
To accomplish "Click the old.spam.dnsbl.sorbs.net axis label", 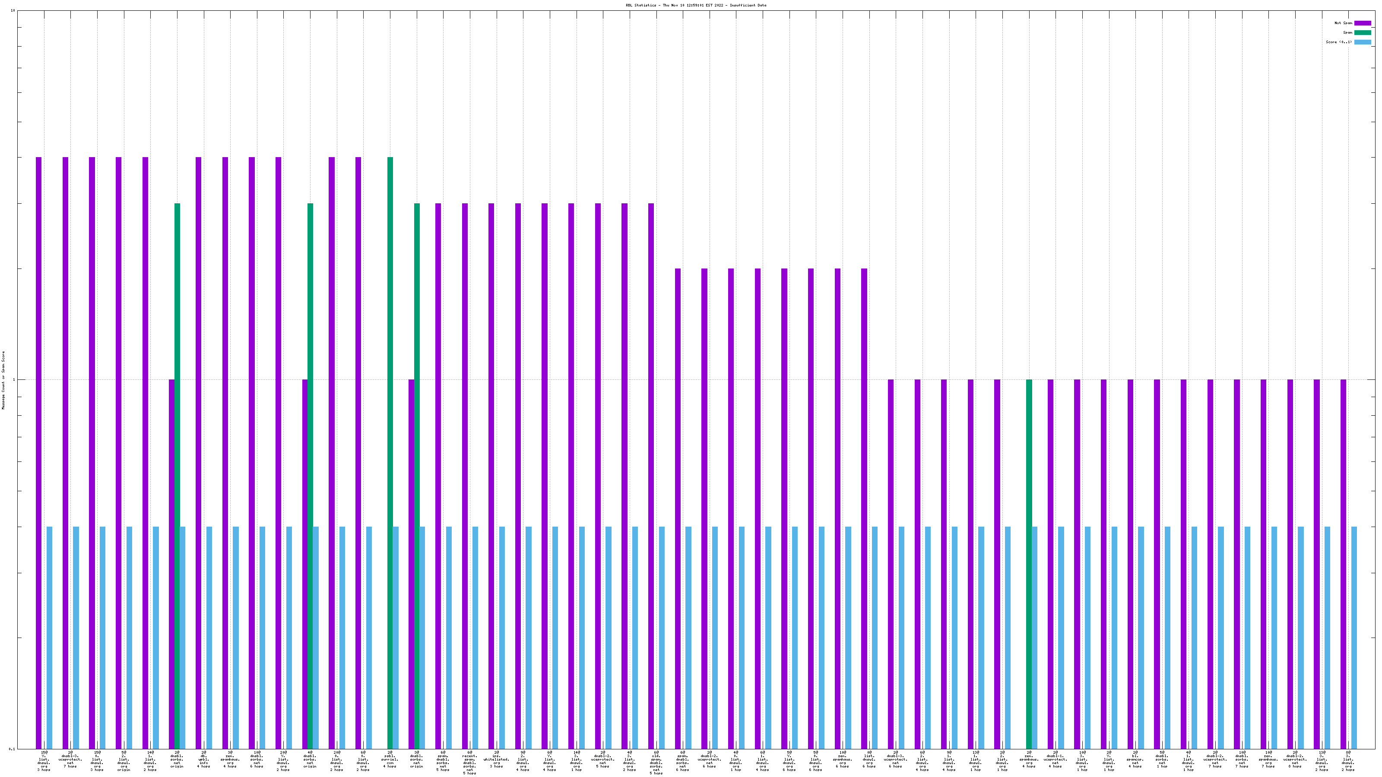I will coord(656,762).
